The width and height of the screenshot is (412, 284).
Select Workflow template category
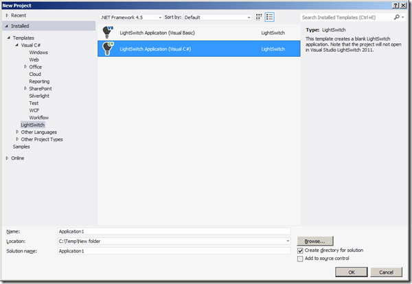[x=39, y=118]
